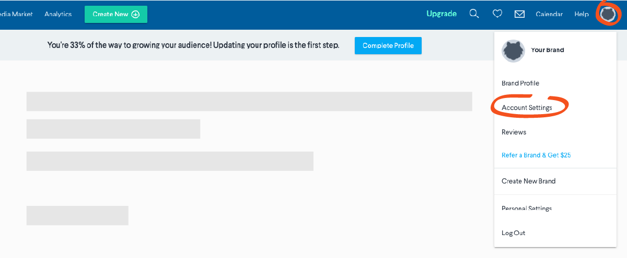Choose Account Settings in the menu
This screenshot has width=627, height=258.
tap(527, 108)
